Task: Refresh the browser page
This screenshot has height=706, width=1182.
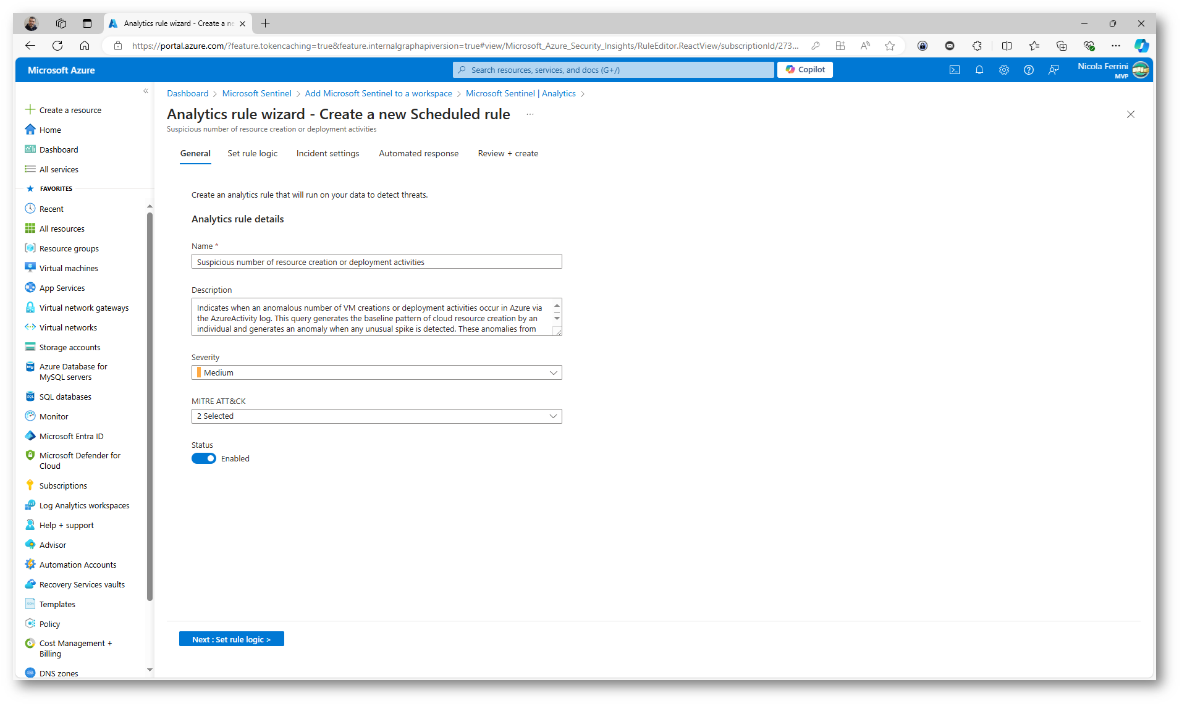Action: [57, 46]
